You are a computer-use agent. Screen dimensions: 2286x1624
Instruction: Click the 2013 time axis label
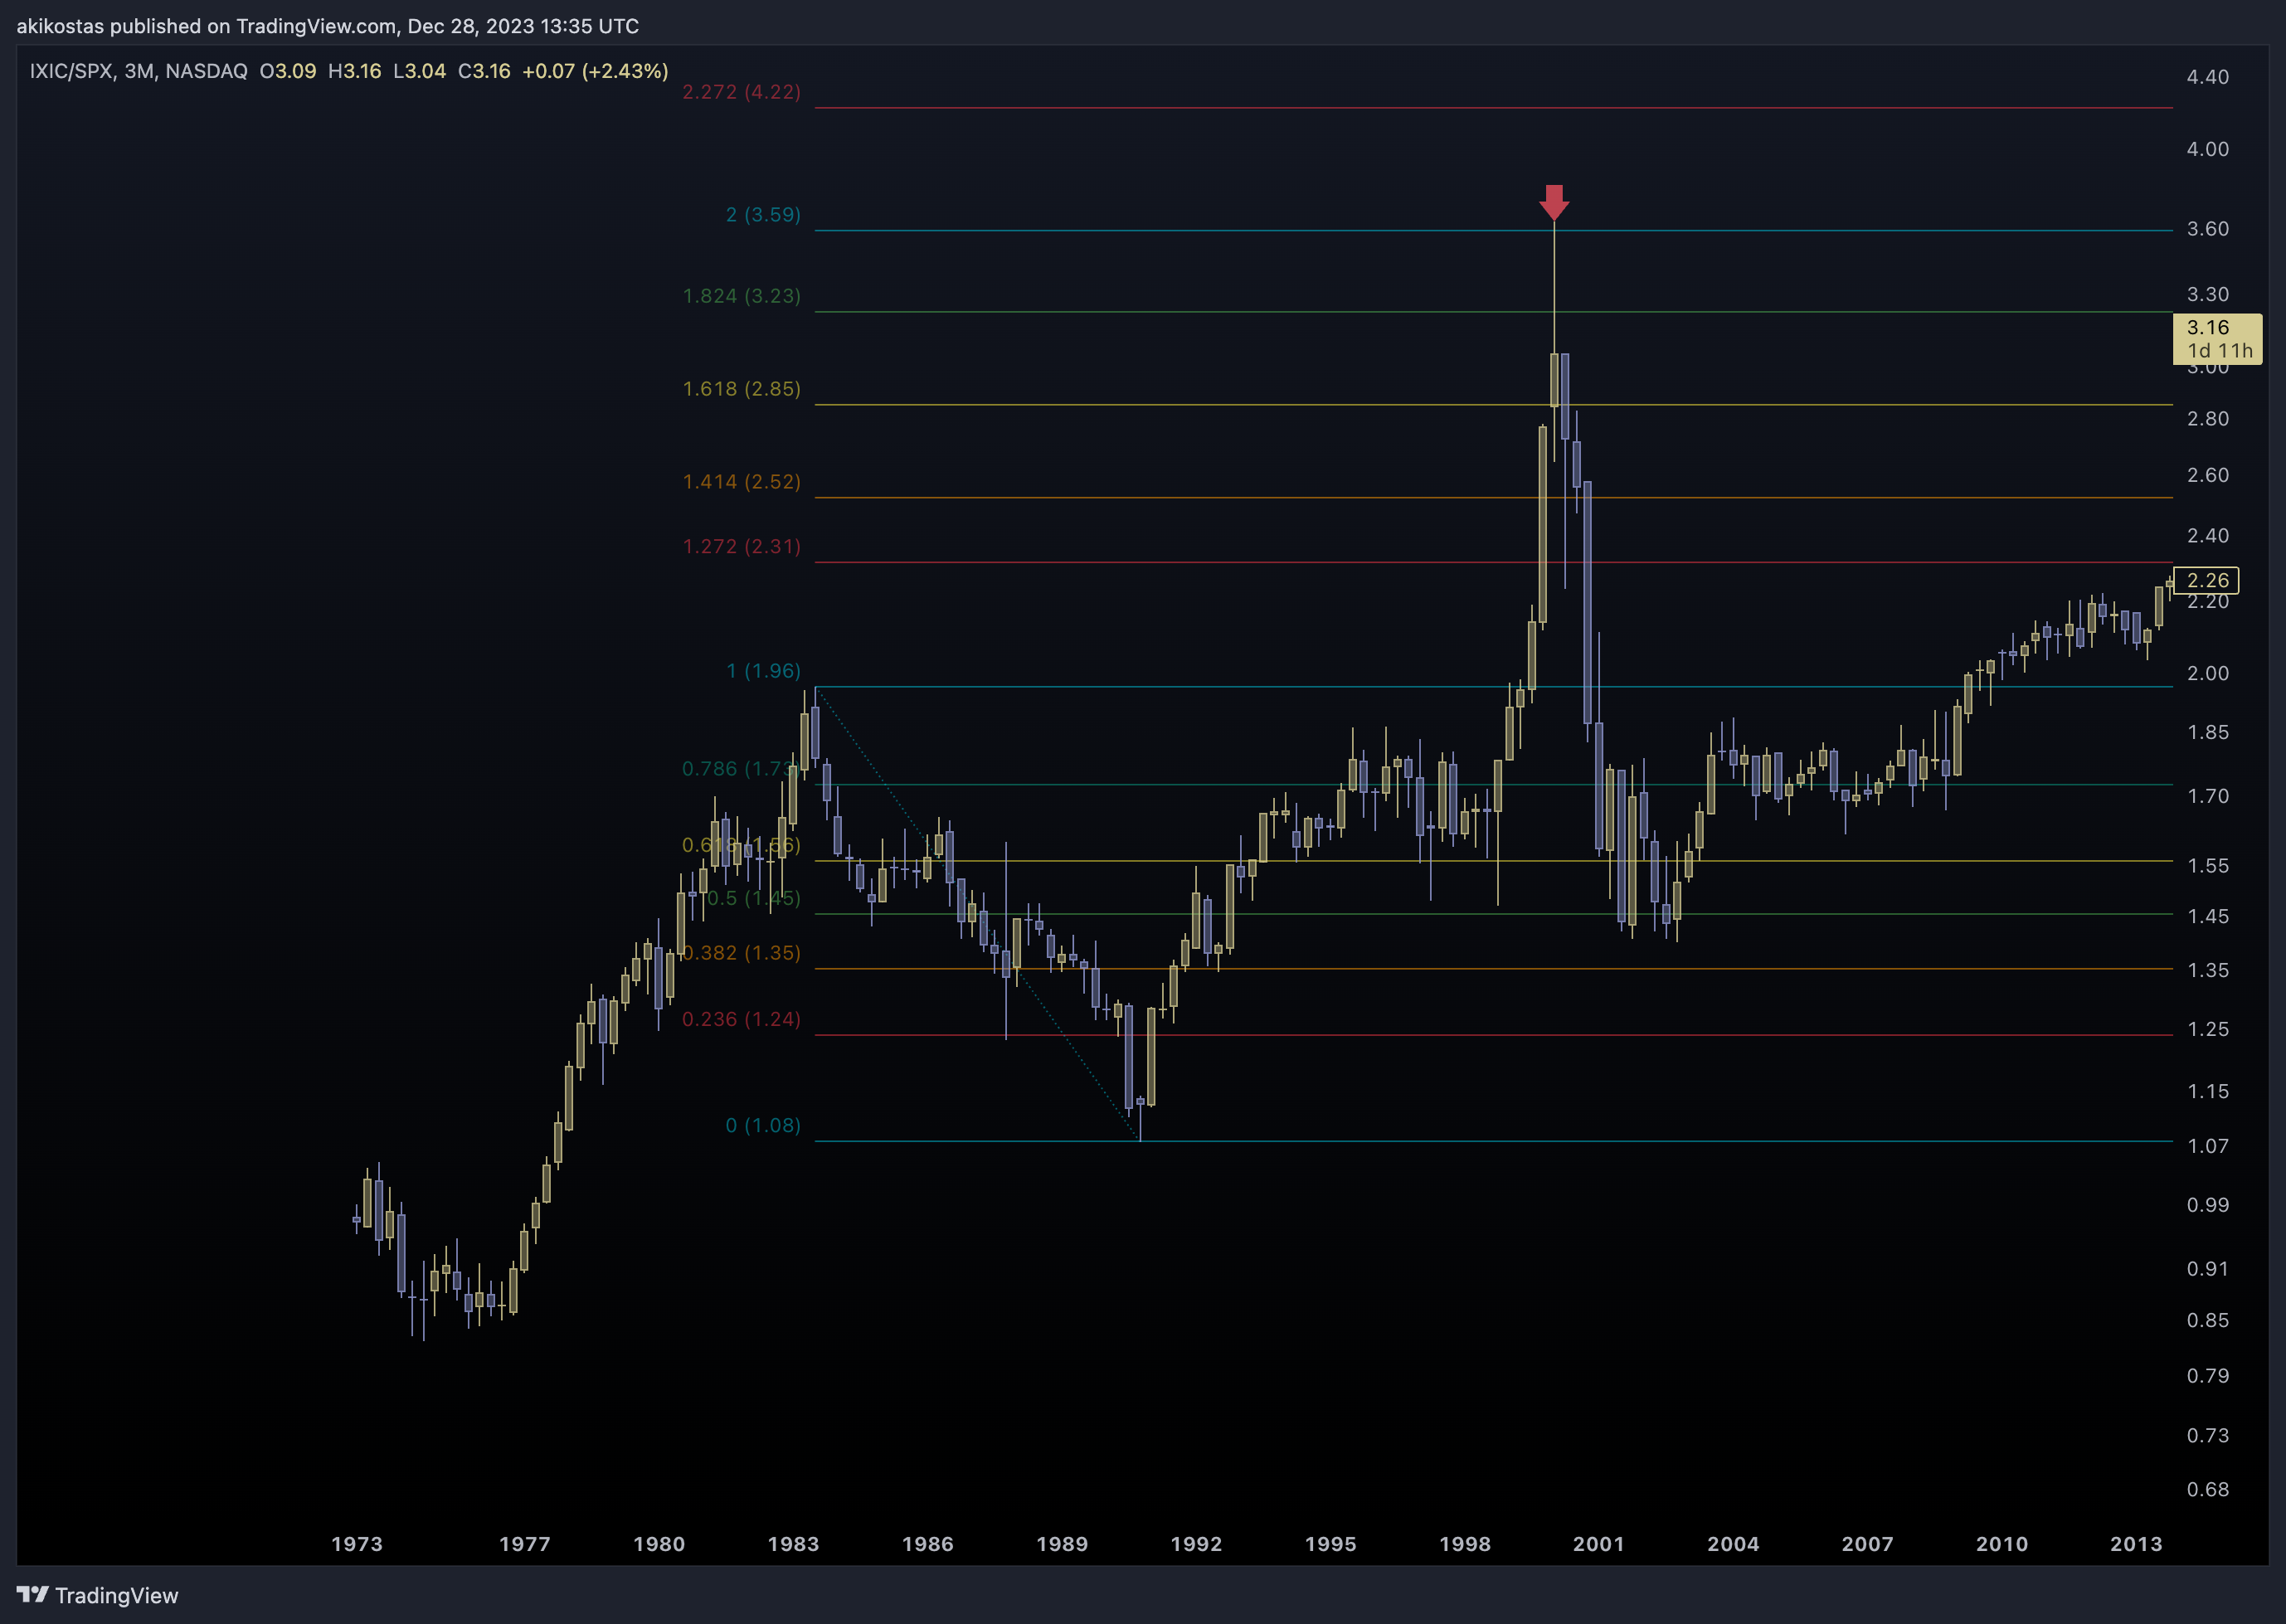coord(2136,1544)
